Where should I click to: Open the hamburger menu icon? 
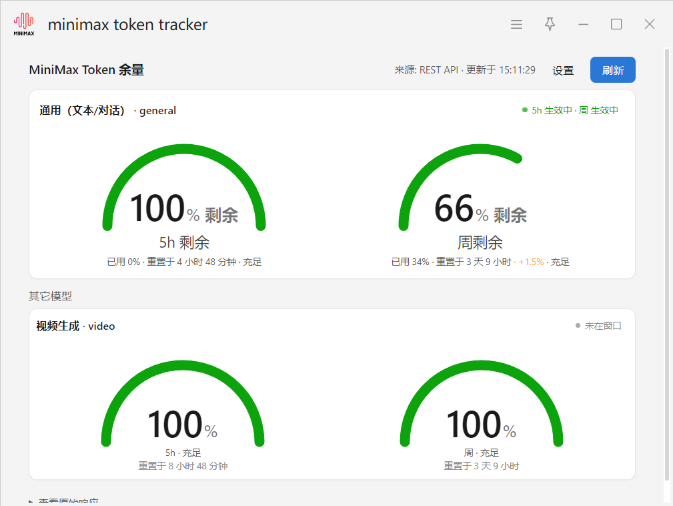516,25
